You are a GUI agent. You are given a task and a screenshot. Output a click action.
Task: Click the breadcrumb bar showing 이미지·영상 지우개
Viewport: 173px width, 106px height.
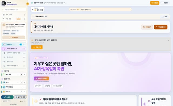click(100, 9)
